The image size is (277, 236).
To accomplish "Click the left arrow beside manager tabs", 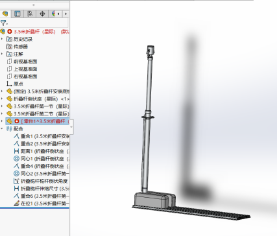I will click(58, 14).
